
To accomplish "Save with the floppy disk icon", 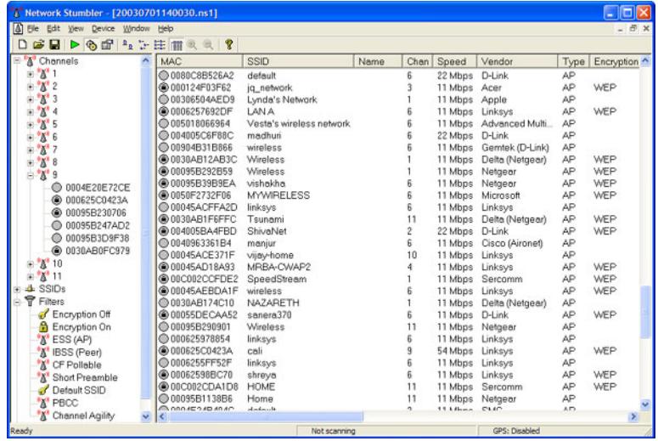I will click(54, 44).
